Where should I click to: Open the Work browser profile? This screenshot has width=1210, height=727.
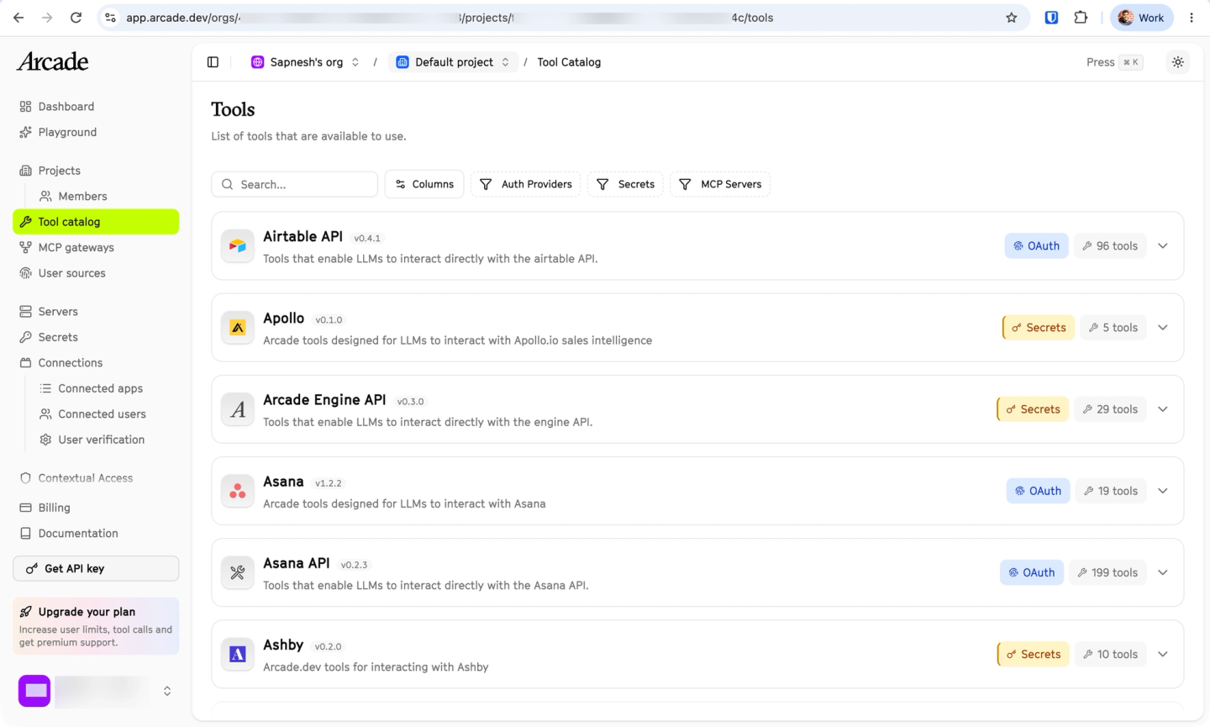(1141, 18)
